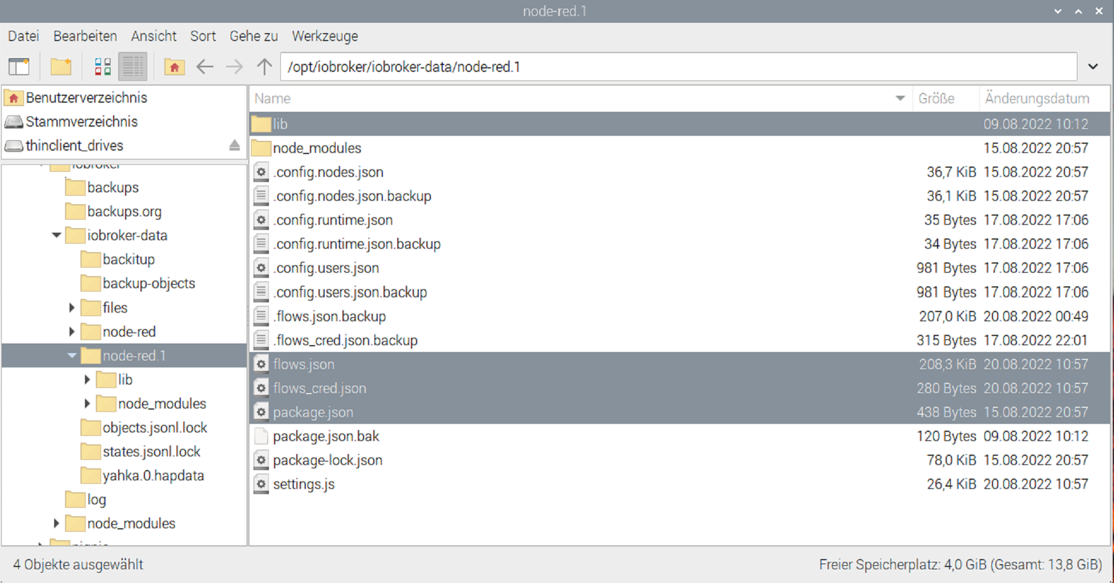This screenshot has width=1114, height=583.
Task: Click the free space status text
Action: 960,564
